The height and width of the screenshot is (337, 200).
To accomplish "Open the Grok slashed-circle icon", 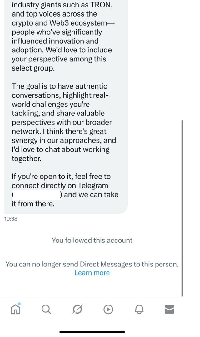I will (x=77, y=310).
